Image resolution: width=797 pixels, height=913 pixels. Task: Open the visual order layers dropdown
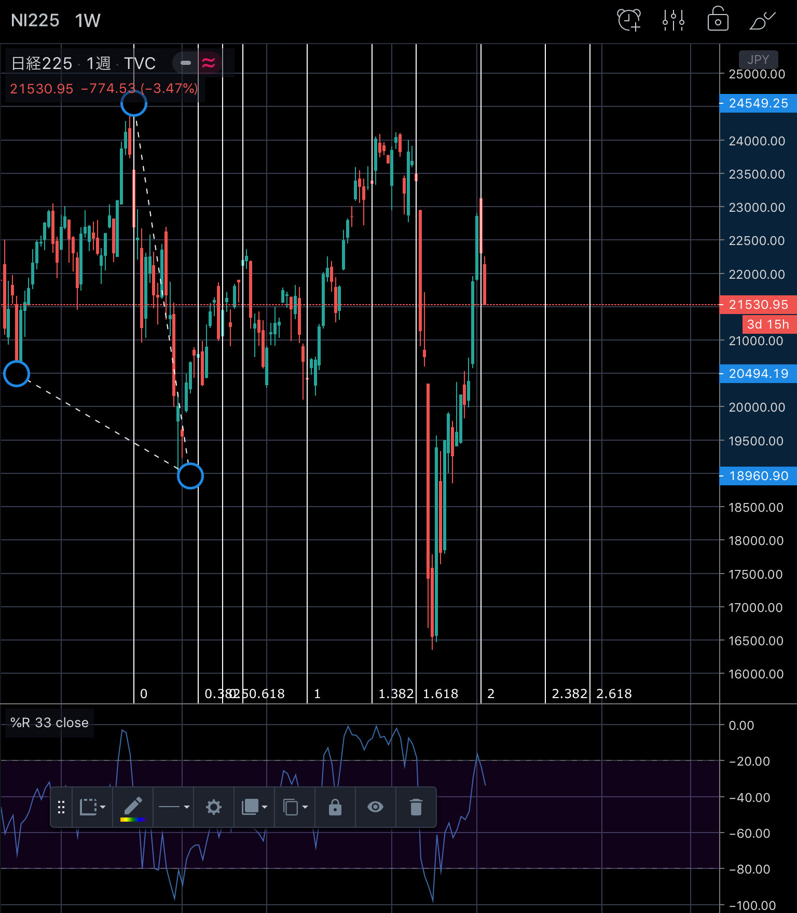[x=254, y=807]
